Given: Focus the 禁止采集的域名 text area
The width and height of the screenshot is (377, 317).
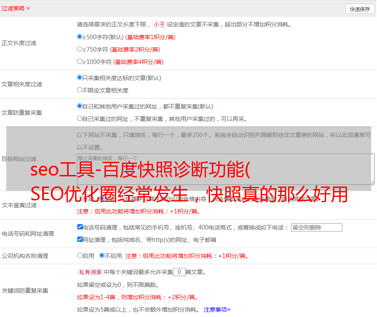Looking at the screenshot, I should (226, 169).
